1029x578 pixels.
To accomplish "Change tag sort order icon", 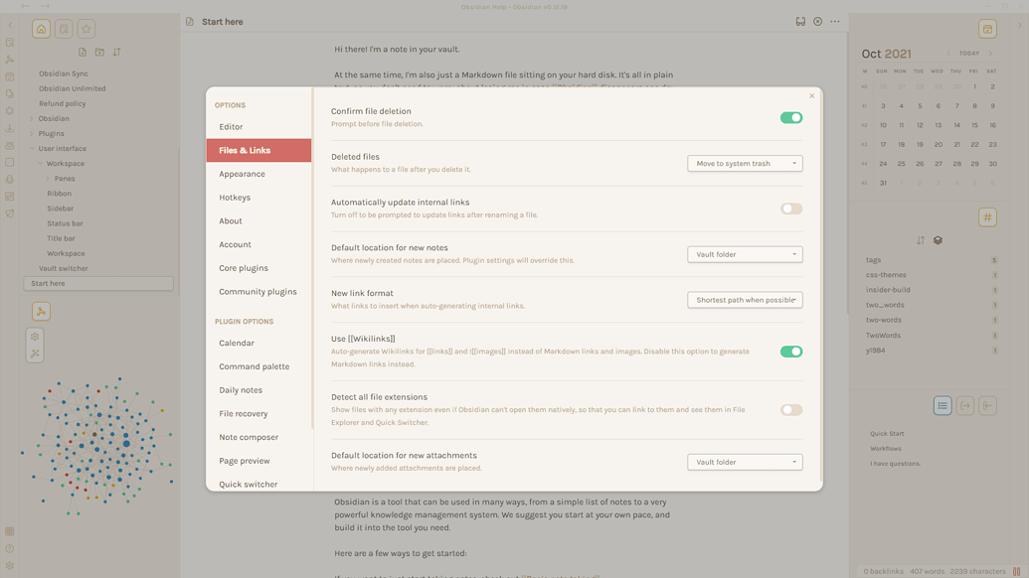I will [x=921, y=240].
